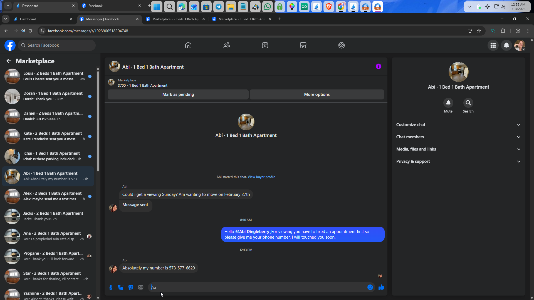
Task: Click the conversation list scrollbar
Action: tap(98, 122)
